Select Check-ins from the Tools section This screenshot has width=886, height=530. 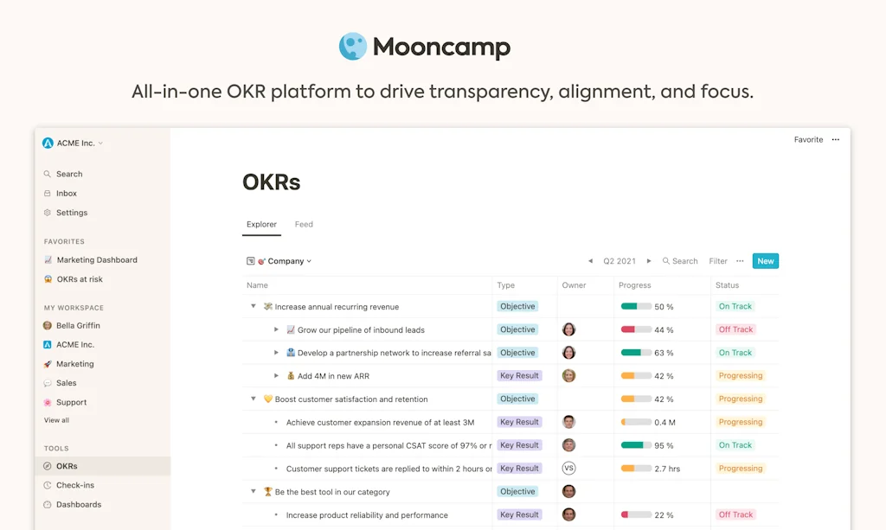pyautogui.click(x=74, y=484)
